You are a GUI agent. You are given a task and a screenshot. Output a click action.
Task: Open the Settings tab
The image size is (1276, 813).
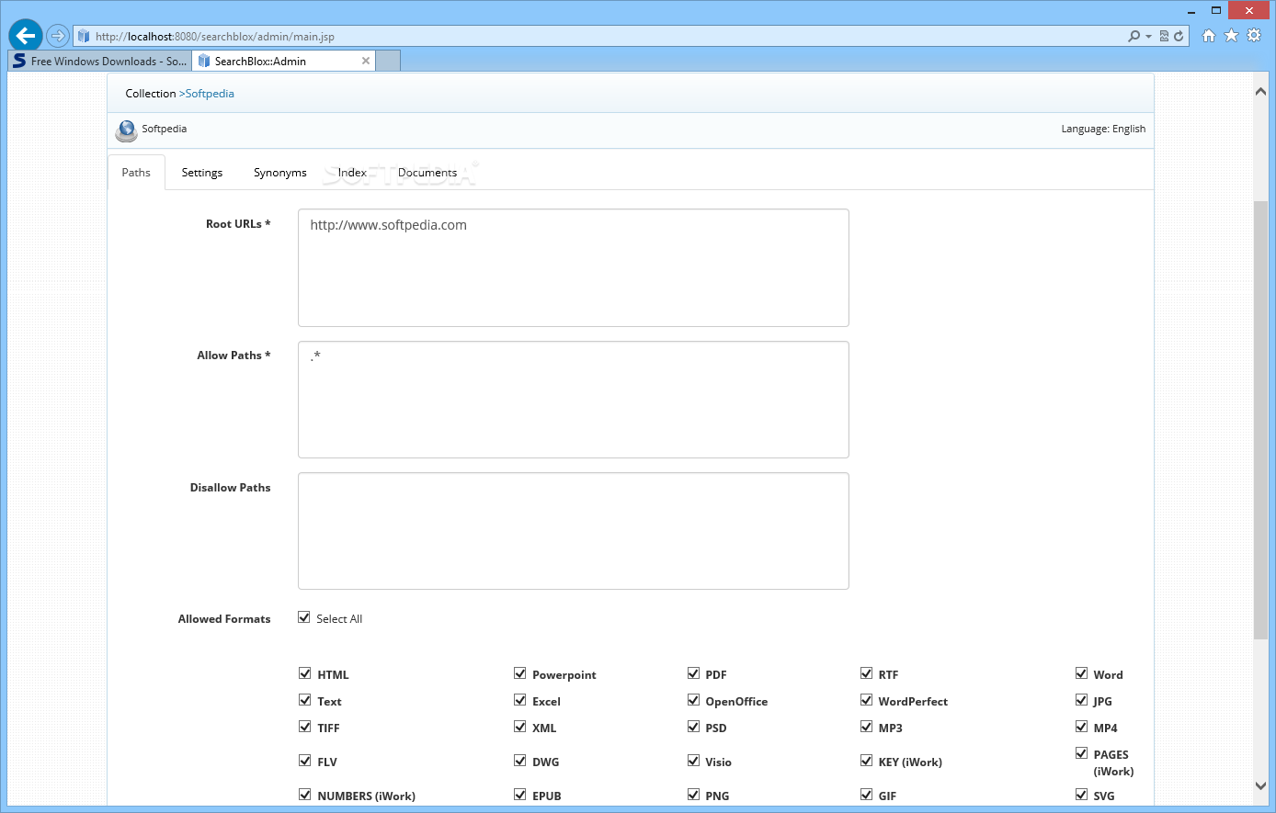click(202, 173)
